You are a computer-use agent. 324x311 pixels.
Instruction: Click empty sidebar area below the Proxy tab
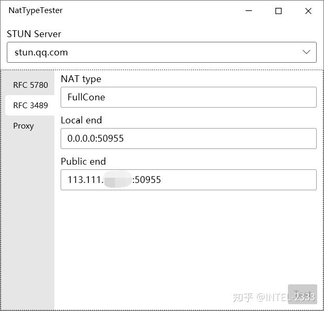point(28,220)
